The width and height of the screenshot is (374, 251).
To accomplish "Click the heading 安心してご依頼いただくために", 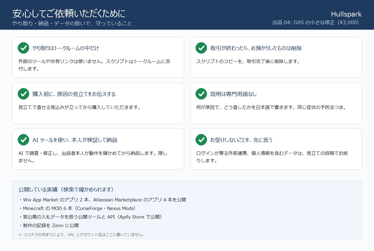I will tap(69, 13).
